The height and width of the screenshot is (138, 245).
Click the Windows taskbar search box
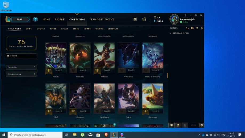click(35, 135)
